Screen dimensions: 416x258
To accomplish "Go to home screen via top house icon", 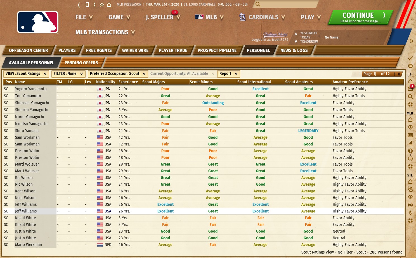I will pyautogui.click(x=109, y=4).
